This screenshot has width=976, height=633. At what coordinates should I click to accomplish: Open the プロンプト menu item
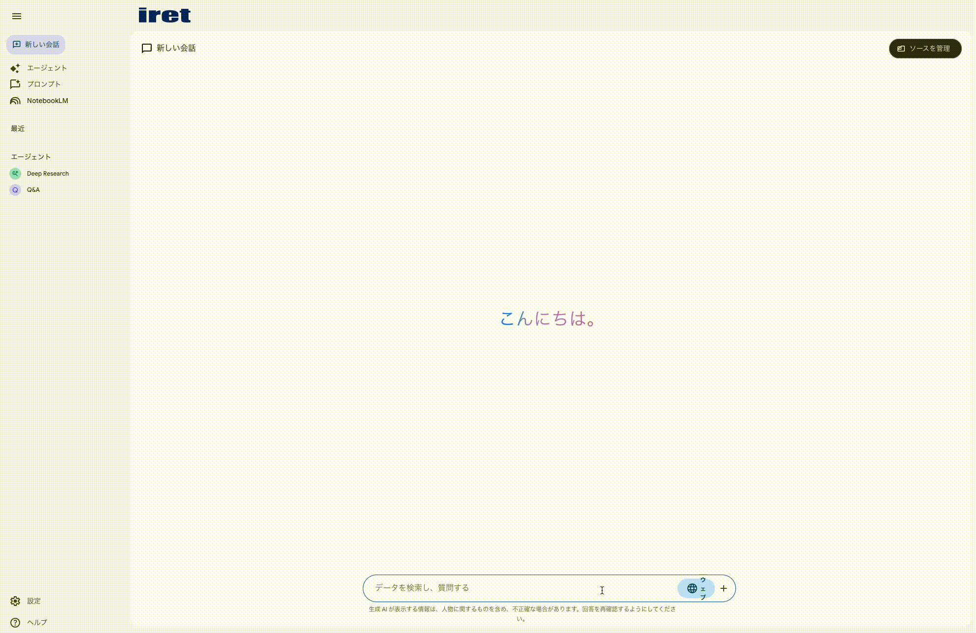click(x=36, y=84)
